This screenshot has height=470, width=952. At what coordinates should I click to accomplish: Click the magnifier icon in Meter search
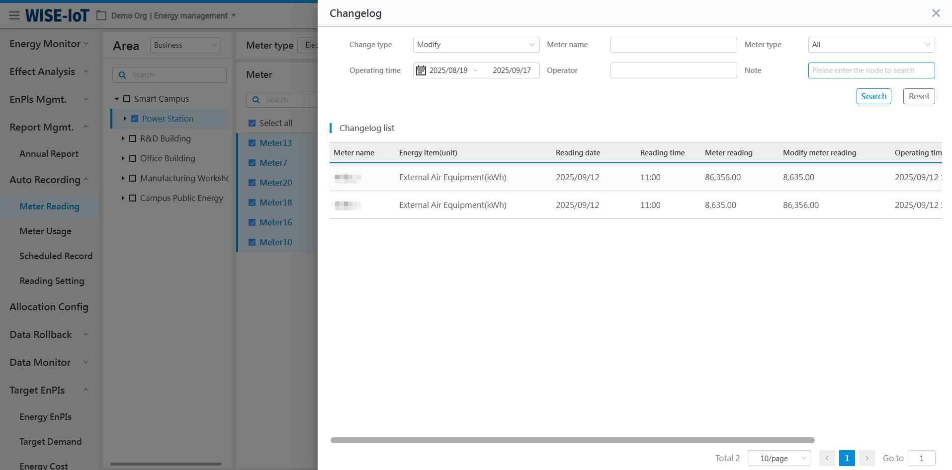point(256,100)
